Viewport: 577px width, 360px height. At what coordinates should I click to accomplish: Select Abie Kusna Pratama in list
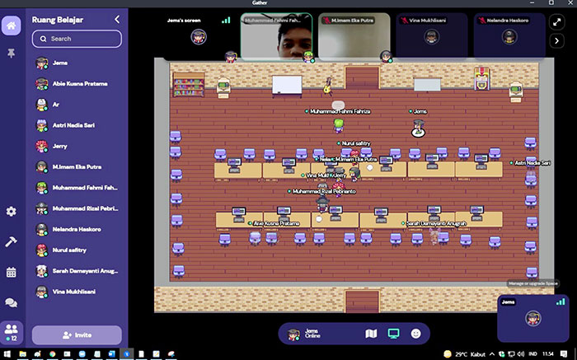click(x=77, y=84)
